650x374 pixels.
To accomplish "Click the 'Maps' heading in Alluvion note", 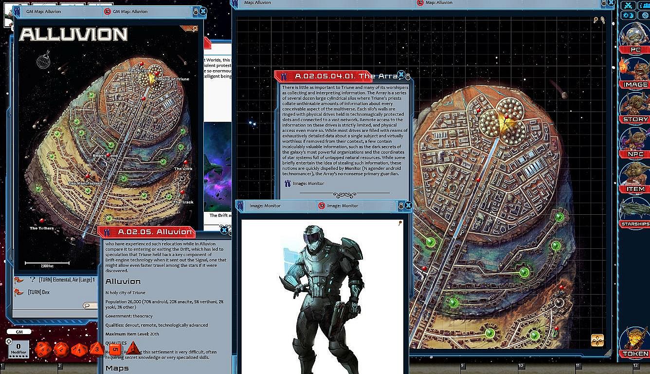I will tap(117, 368).
